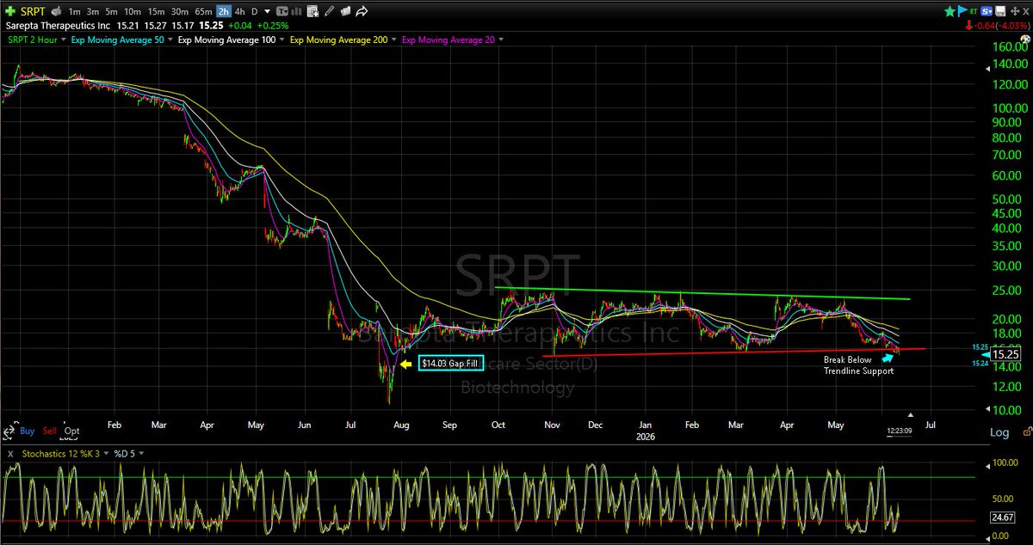Click the Sell button

50,431
